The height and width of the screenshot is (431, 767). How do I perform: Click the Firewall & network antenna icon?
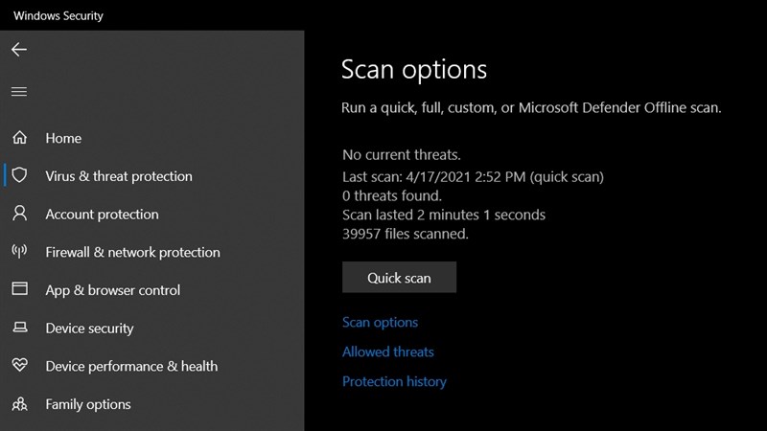coord(19,252)
